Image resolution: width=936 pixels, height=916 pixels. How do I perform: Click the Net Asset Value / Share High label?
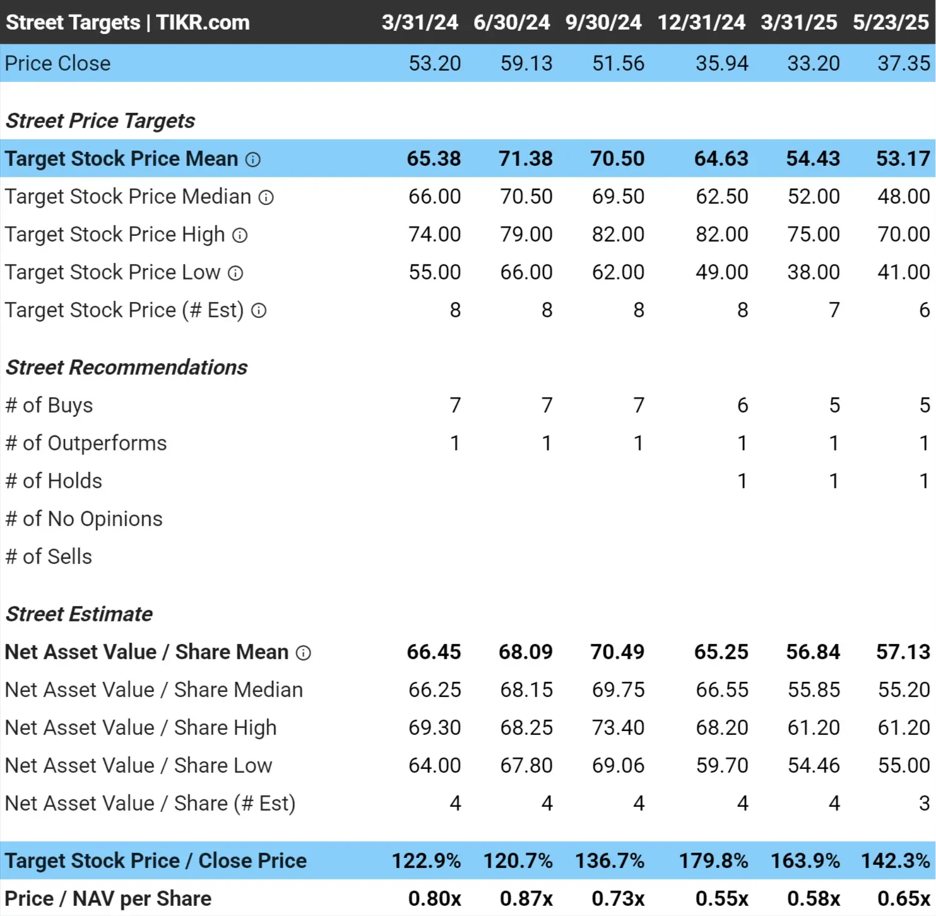tap(141, 727)
